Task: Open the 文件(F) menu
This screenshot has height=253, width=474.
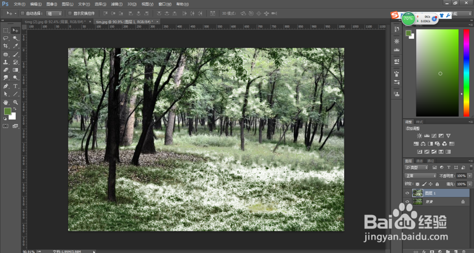Action: click(19, 4)
